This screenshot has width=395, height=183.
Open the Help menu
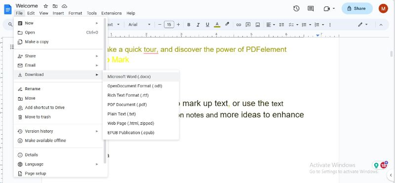coord(131,13)
